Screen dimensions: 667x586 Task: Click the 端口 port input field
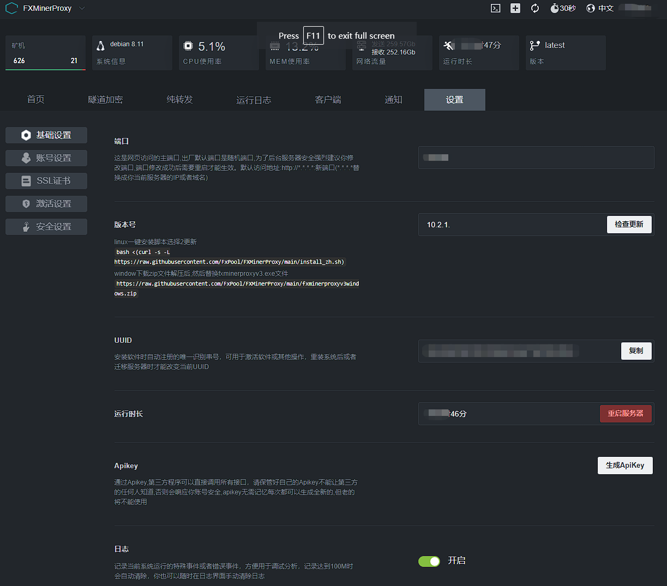(x=536, y=158)
